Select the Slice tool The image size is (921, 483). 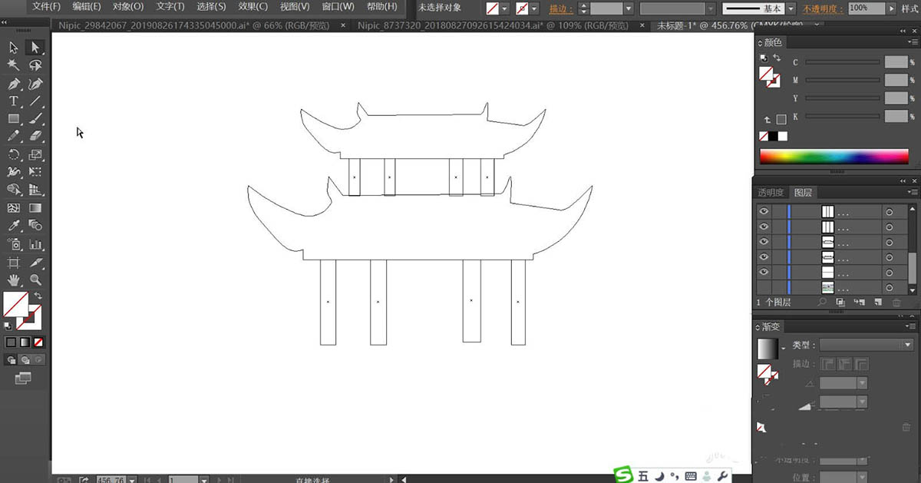(35, 263)
